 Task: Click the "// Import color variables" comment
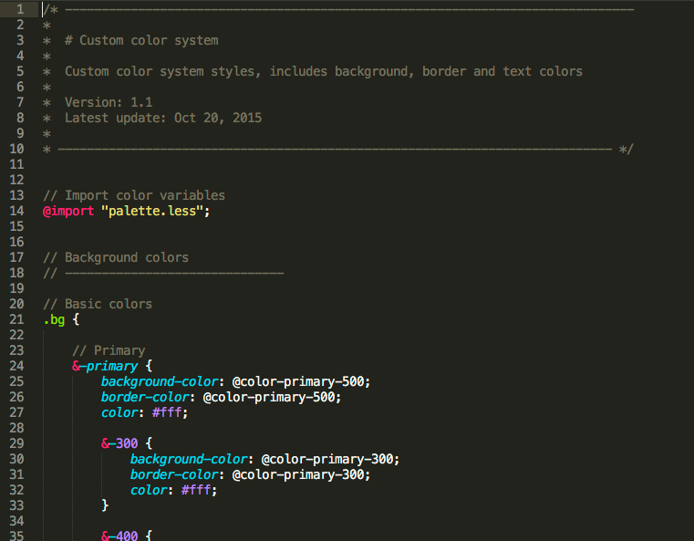(134, 195)
